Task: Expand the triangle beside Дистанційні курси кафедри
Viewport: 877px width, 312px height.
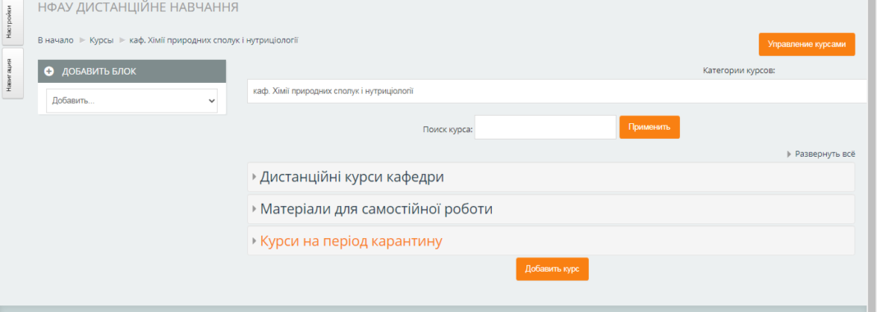Action: pos(255,177)
